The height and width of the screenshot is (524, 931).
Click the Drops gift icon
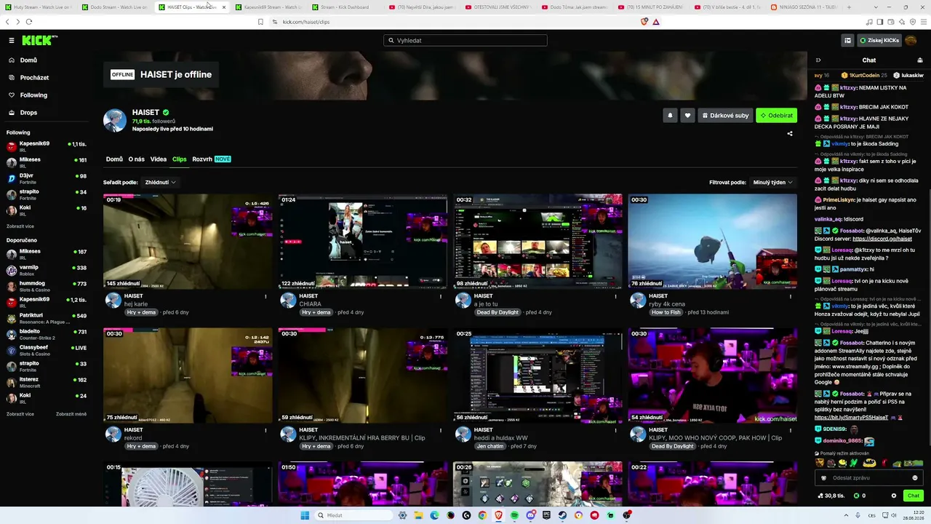(12, 113)
